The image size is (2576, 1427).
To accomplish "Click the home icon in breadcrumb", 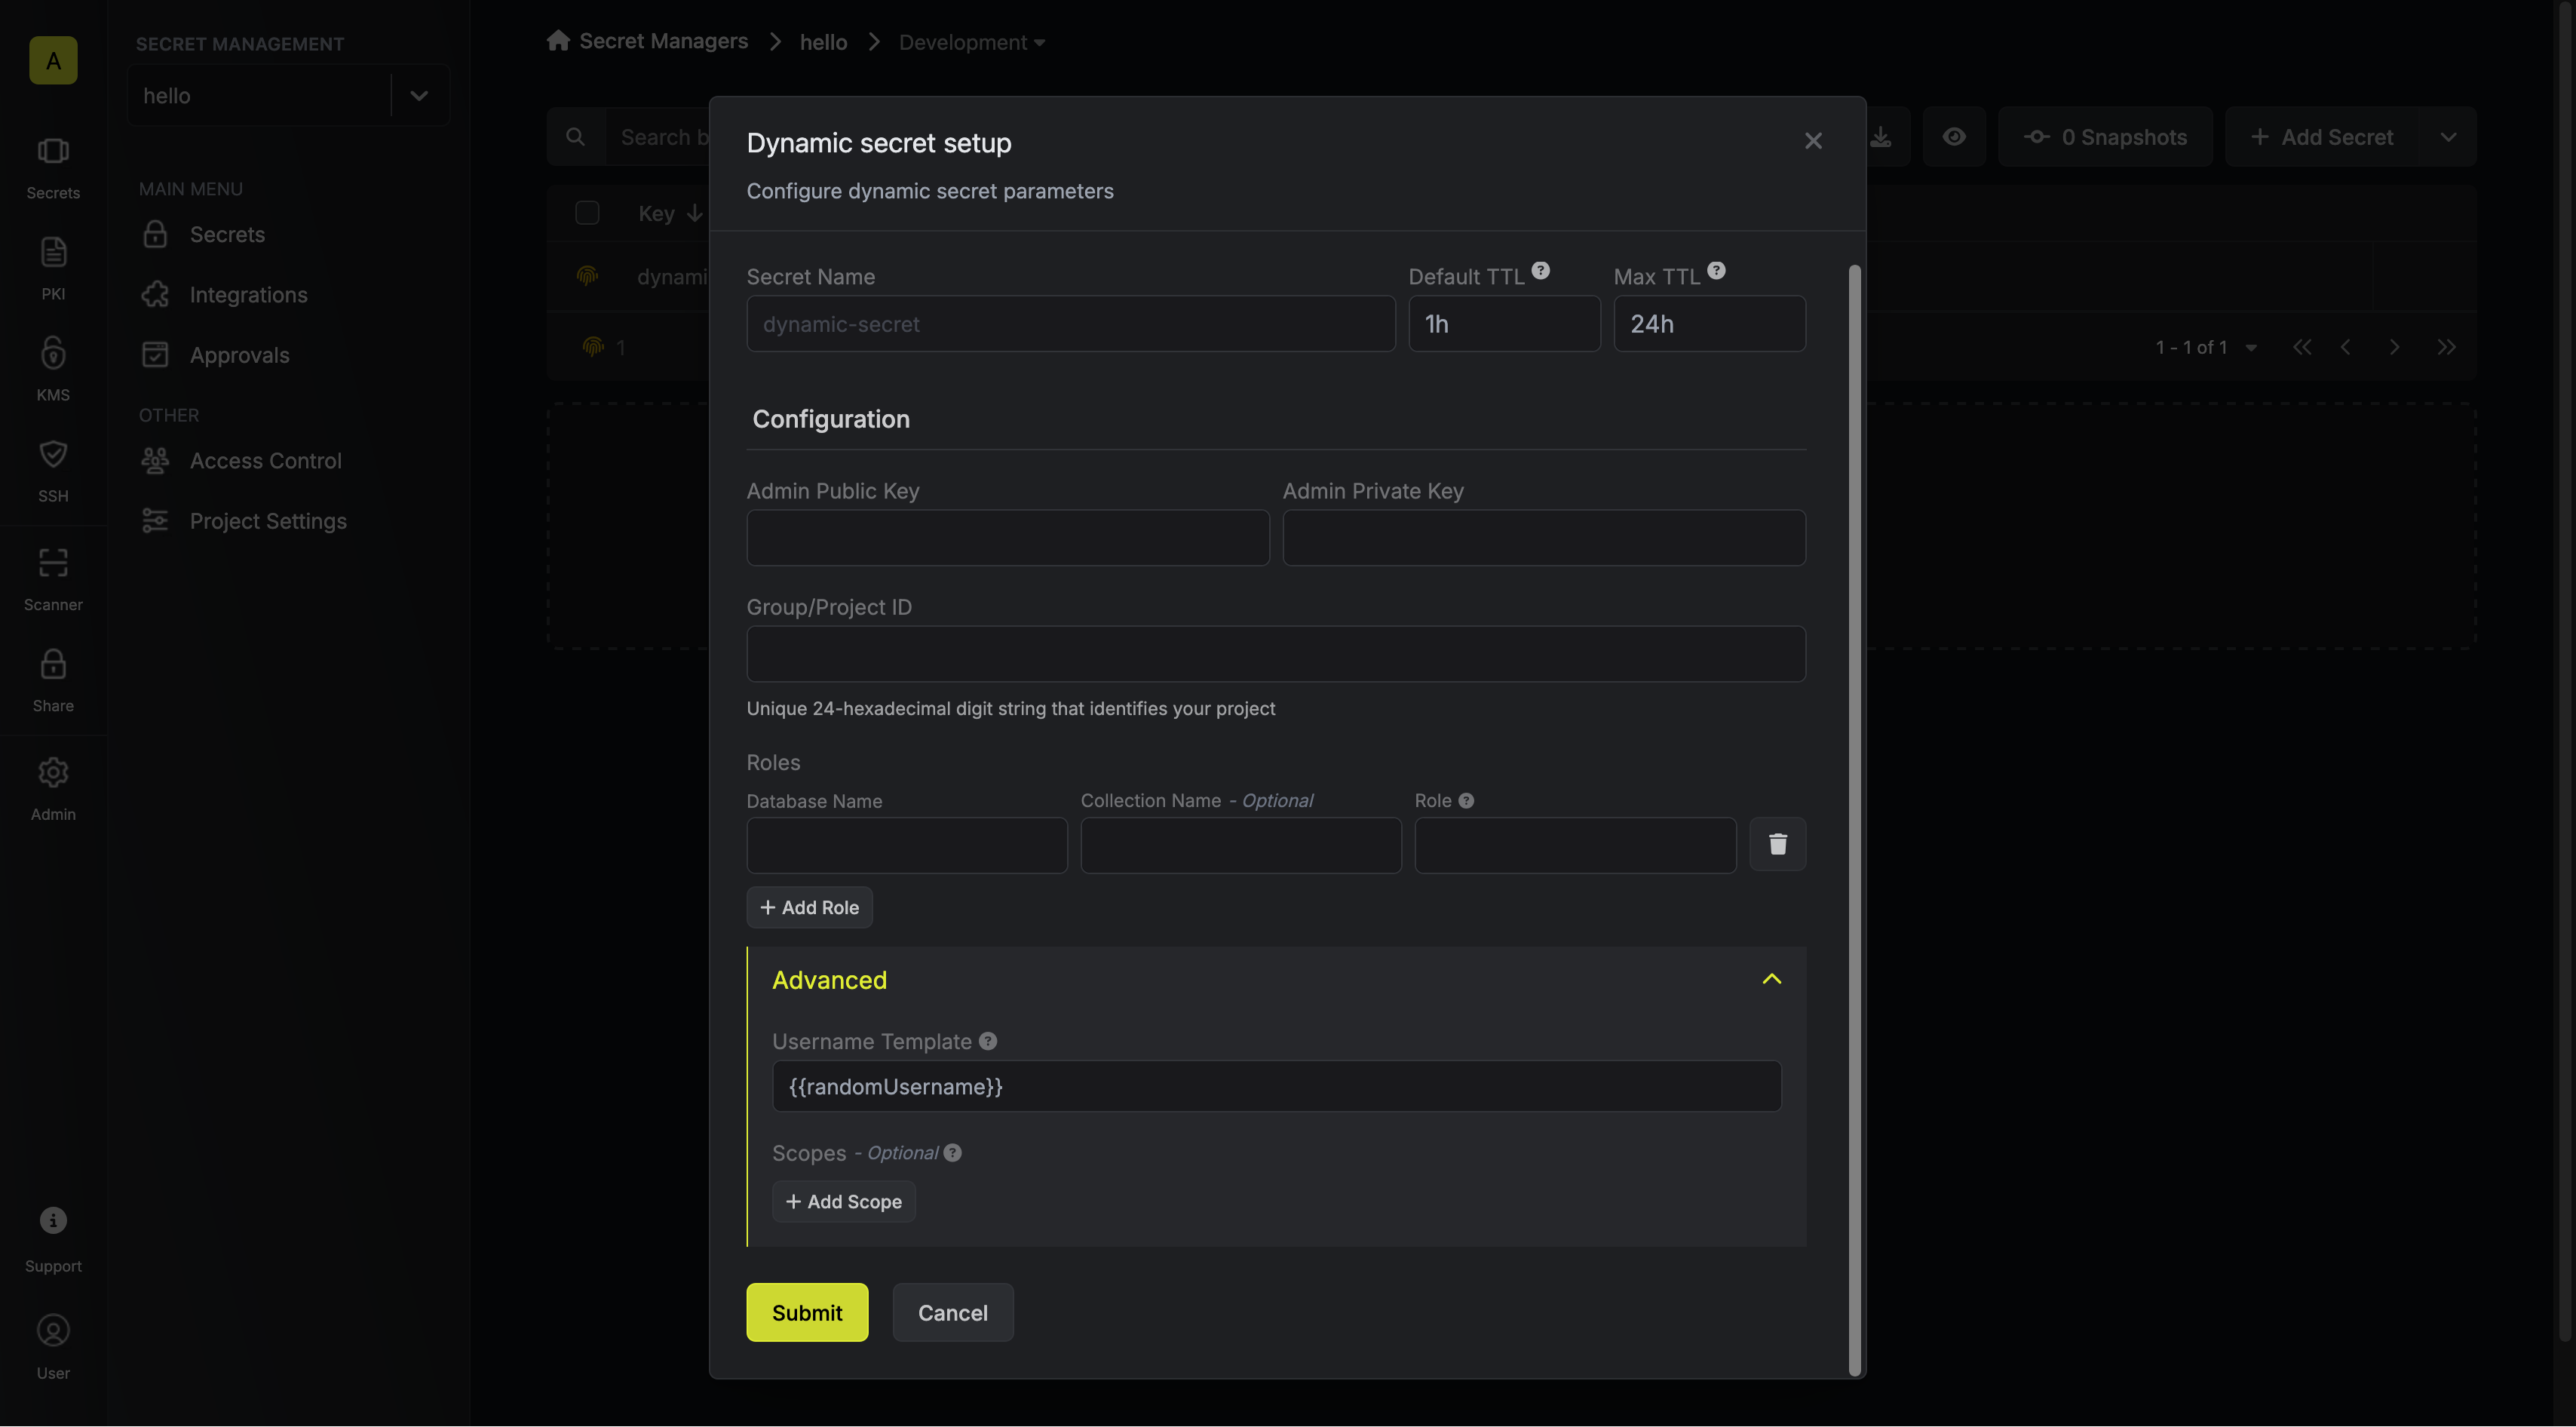I will [x=558, y=41].
